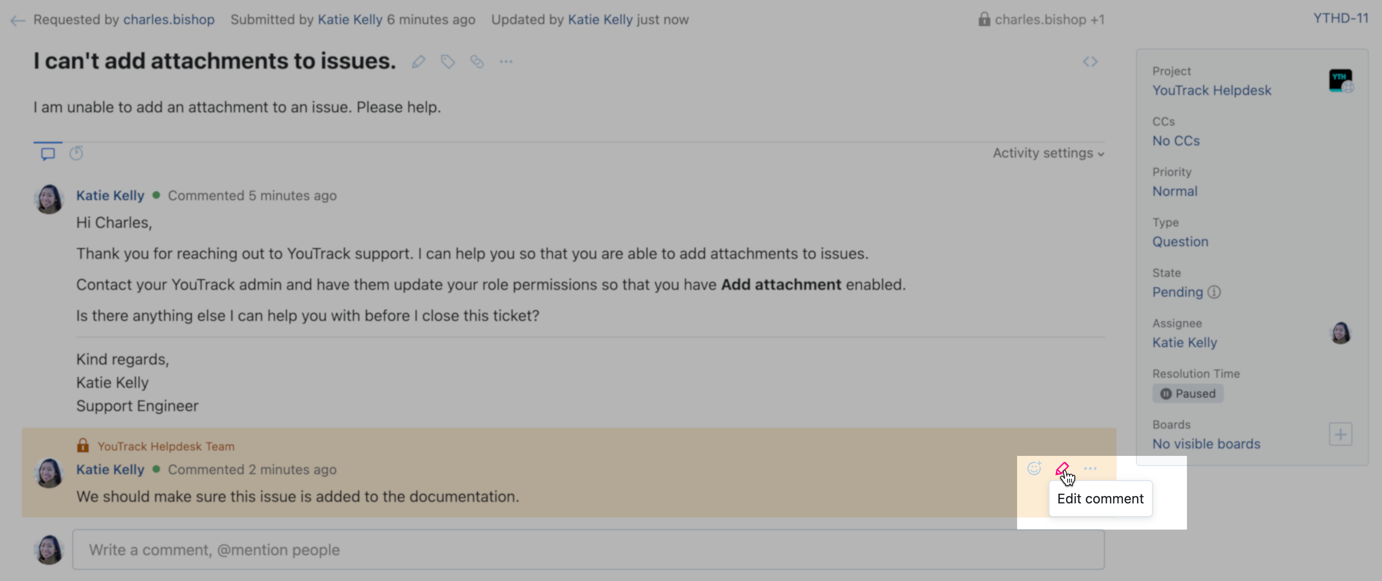Screen dimensions: 1382x581
Task: Open the private comment's three-dot menu
Action: pyautogui.click(x=1089, y=468)
